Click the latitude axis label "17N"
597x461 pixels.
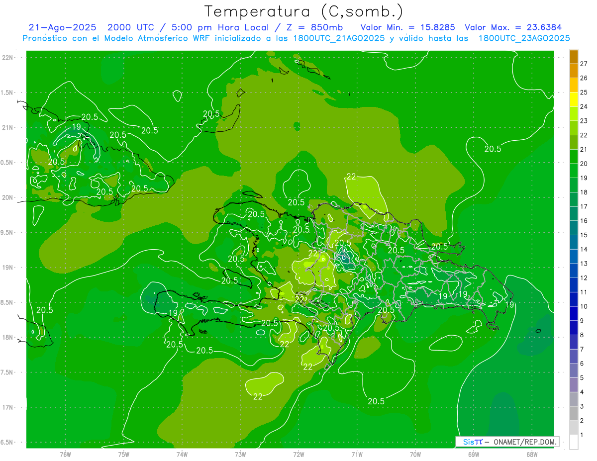coord(8,407)
